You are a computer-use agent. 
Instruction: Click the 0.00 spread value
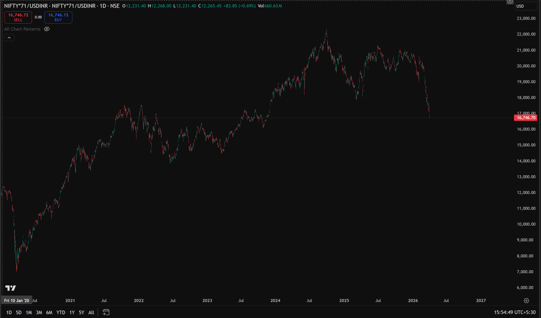(x=38, y=17)
